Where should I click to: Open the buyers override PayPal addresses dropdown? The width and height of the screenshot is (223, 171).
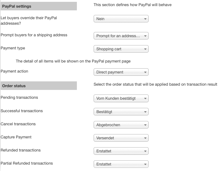click(x=121, y=19)
